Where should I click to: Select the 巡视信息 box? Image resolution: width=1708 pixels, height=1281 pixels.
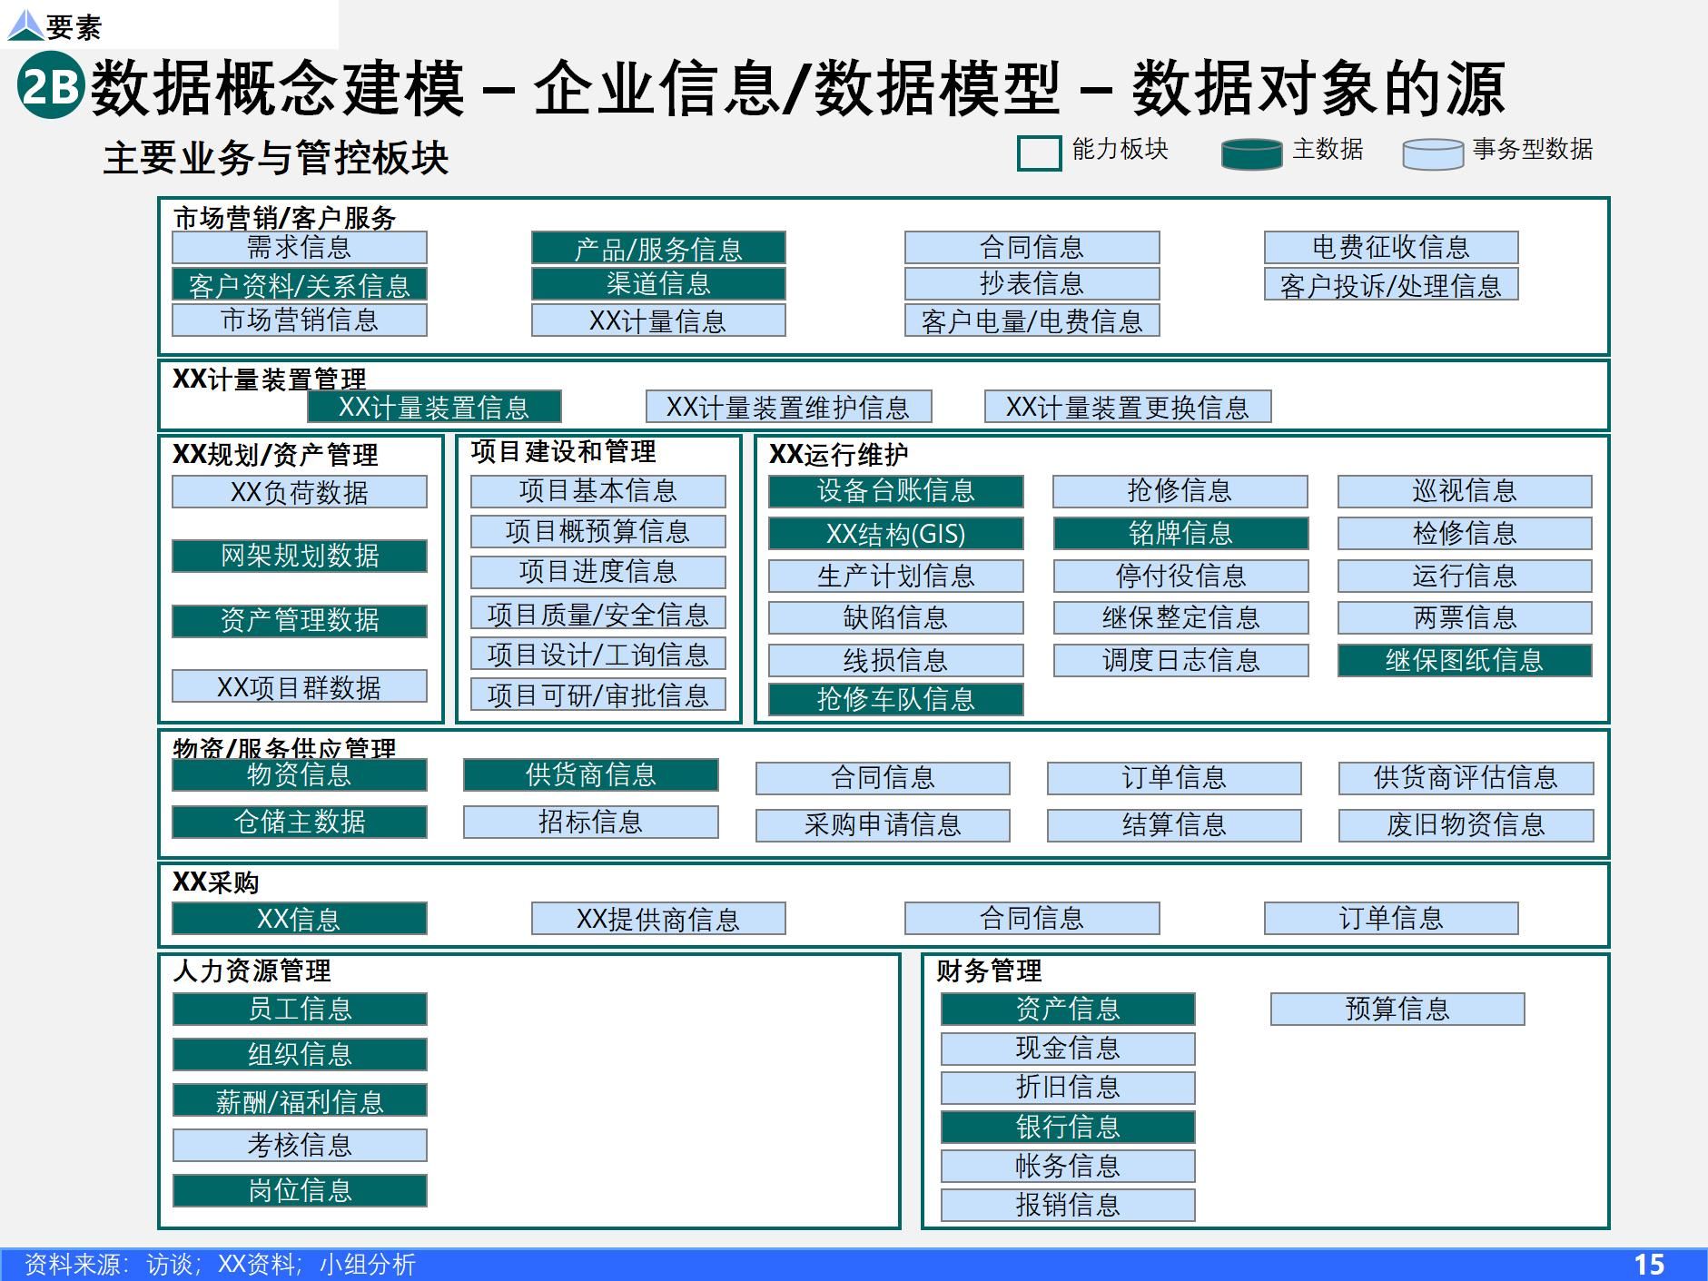[x=1465, y=491]
